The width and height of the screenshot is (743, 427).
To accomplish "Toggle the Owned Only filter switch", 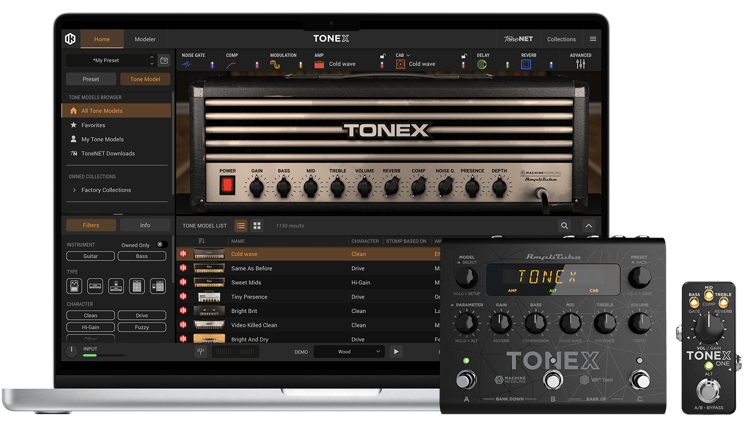I will (x=161, y=244).
